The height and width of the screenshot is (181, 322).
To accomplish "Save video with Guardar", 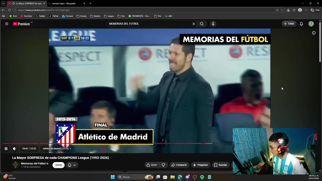I will [x=221, y=165].
